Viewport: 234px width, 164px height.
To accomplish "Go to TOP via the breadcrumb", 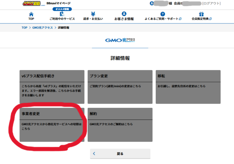I will (x=25, y=27).
